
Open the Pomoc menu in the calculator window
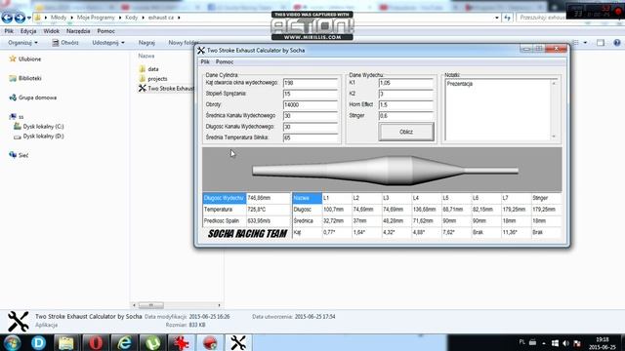[225, 61]
